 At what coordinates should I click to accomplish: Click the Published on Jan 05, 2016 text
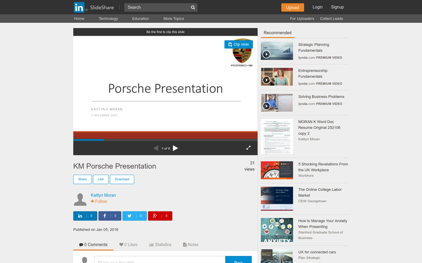95,229
